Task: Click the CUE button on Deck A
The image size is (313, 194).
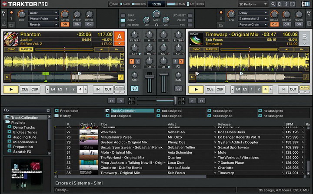Action: tap(25, 89)
